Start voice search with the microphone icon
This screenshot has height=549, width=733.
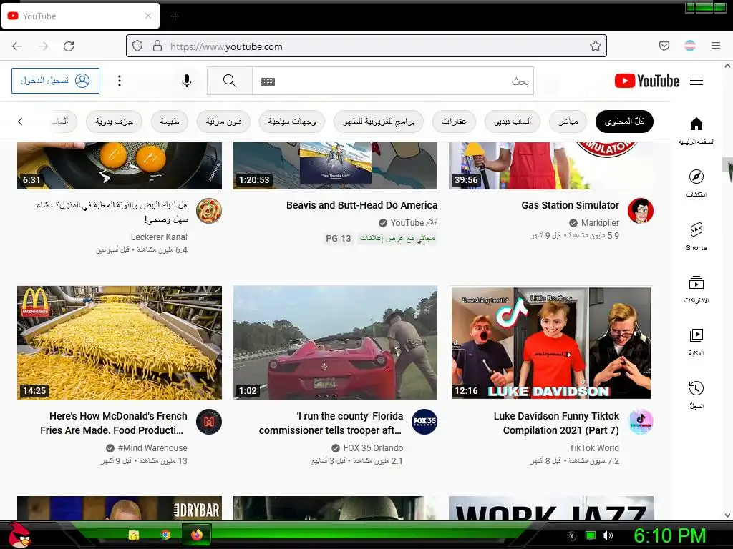click(187, 81)
